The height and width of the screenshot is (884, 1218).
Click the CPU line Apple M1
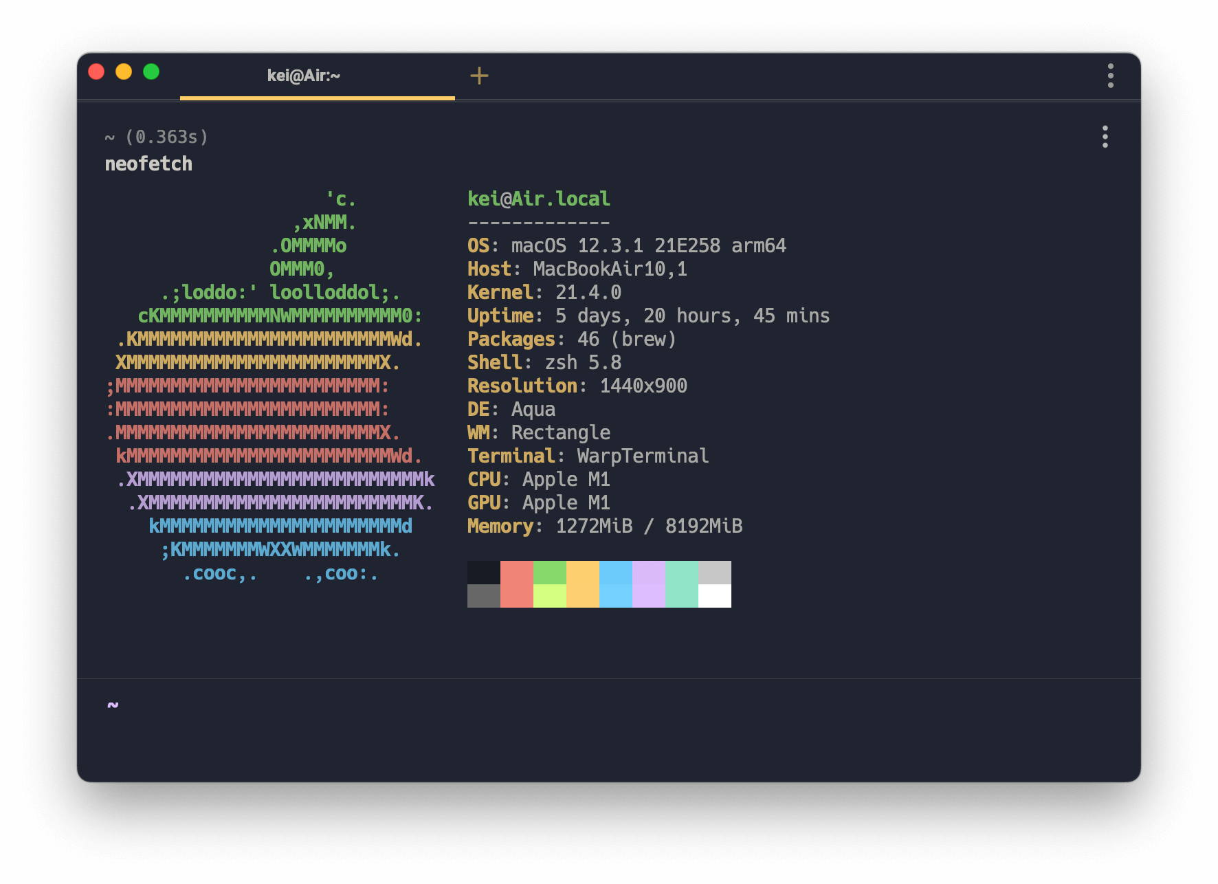pos(539,479)
